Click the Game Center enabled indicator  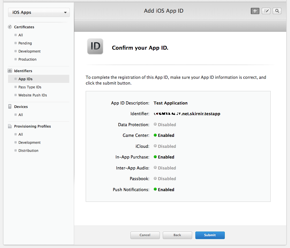tap(155, 135)
